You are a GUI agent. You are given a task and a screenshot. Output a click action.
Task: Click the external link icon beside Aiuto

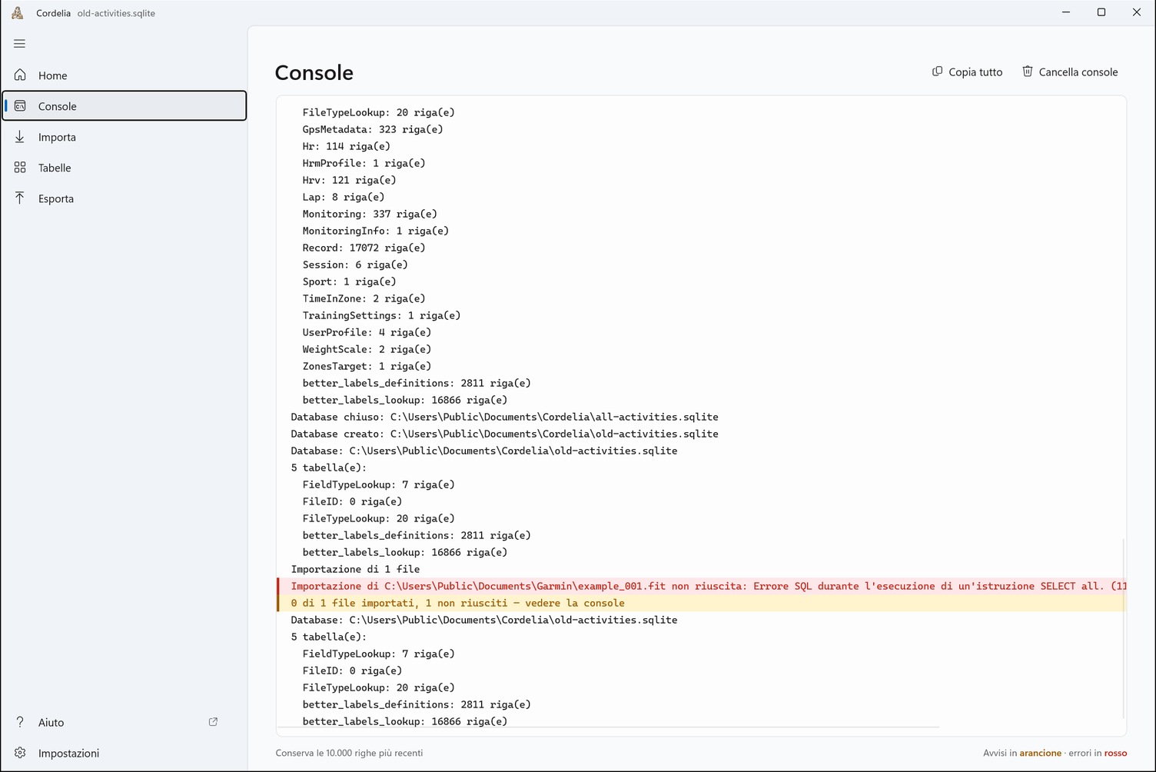click(x=213, y=722)
